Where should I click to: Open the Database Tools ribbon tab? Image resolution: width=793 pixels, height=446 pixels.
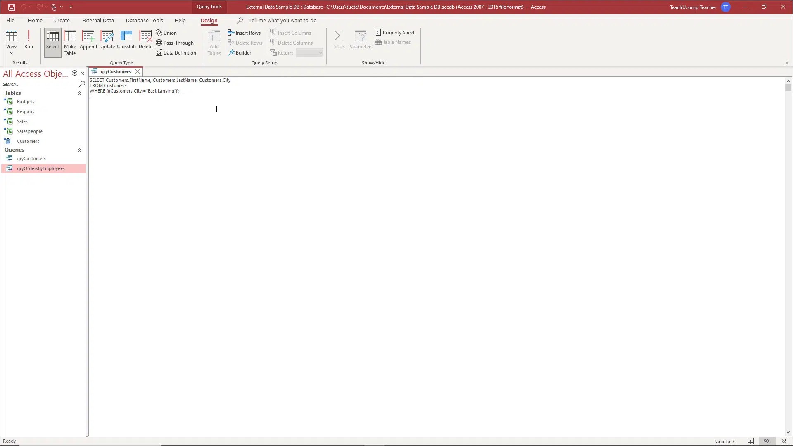coord(144,20)
